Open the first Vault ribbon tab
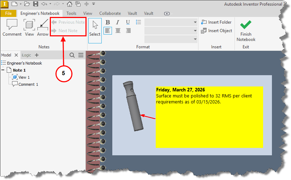Image resolution: width=291 pixels, height=180 pixels. (x=132, y=13)
